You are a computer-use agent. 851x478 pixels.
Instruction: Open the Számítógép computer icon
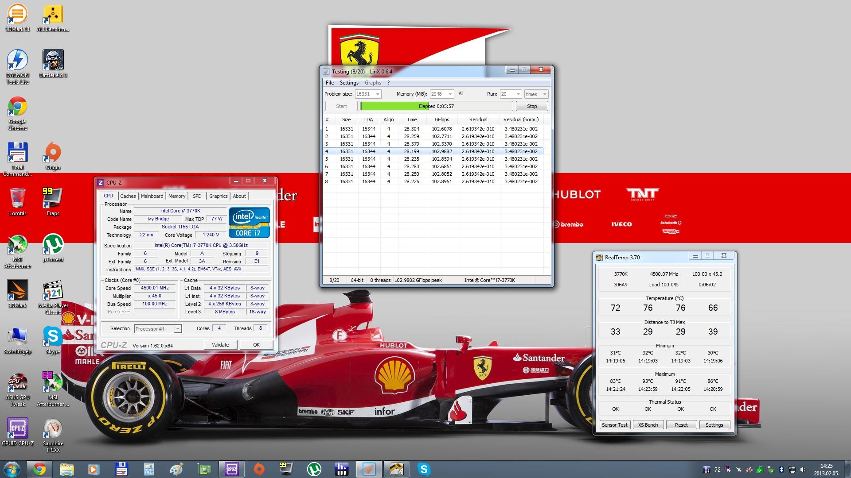pos(18,340)
